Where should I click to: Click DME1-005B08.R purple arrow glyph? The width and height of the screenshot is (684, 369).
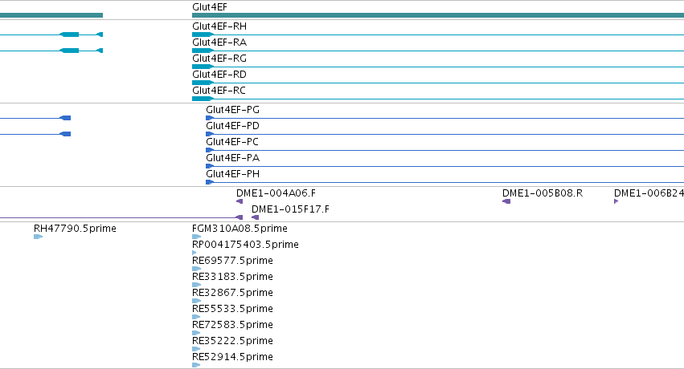(506, 201)
